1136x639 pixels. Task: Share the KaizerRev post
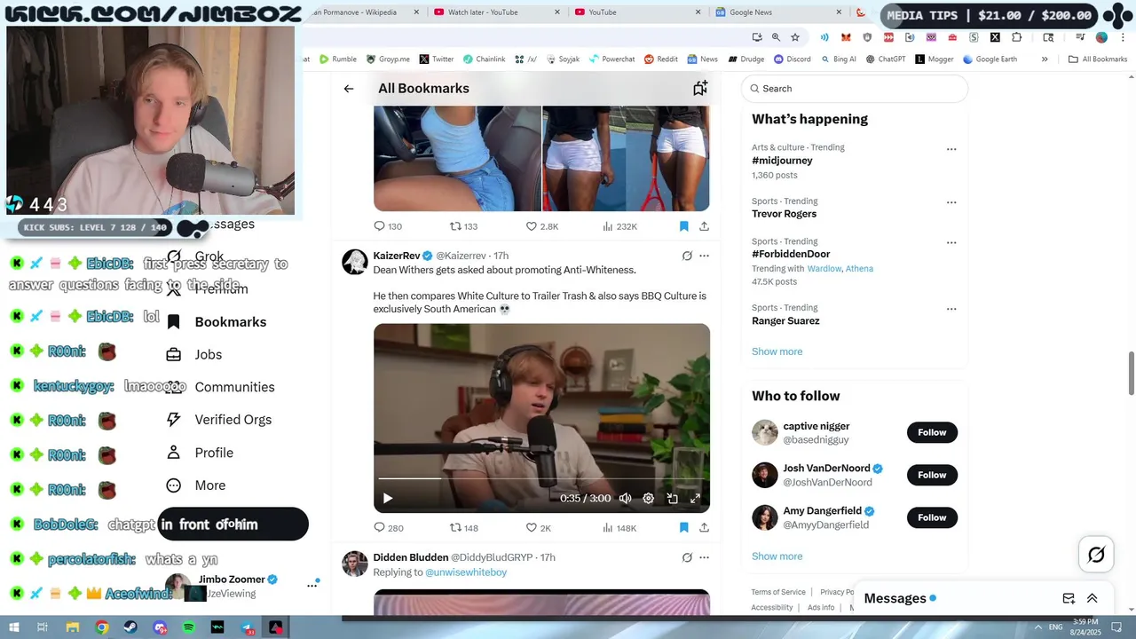point(704,527)
